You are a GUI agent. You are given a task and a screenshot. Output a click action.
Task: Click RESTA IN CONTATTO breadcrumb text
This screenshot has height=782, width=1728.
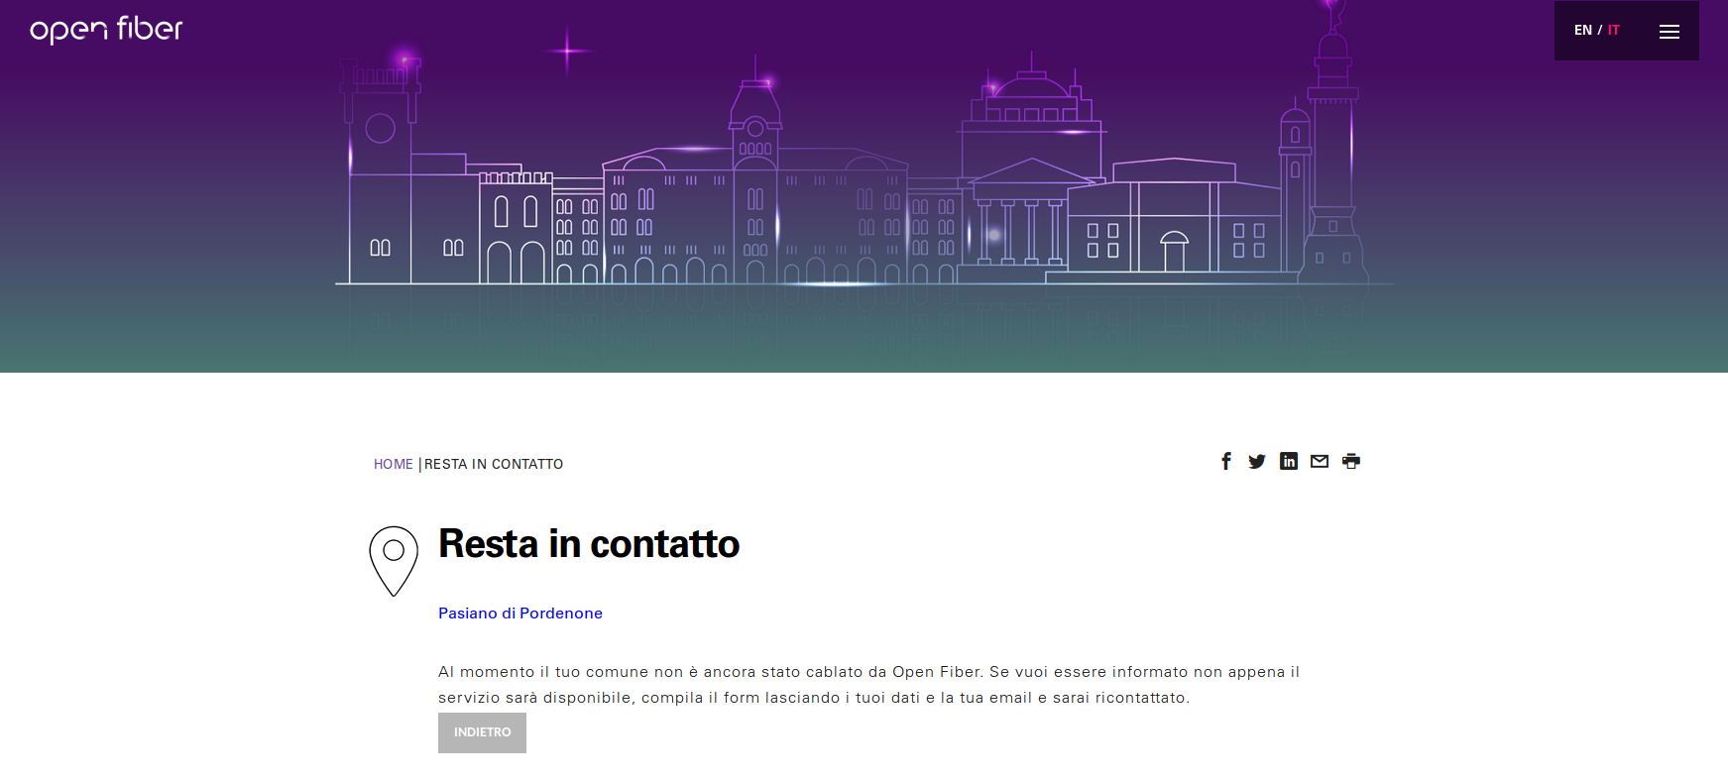(x=494, y=464)
